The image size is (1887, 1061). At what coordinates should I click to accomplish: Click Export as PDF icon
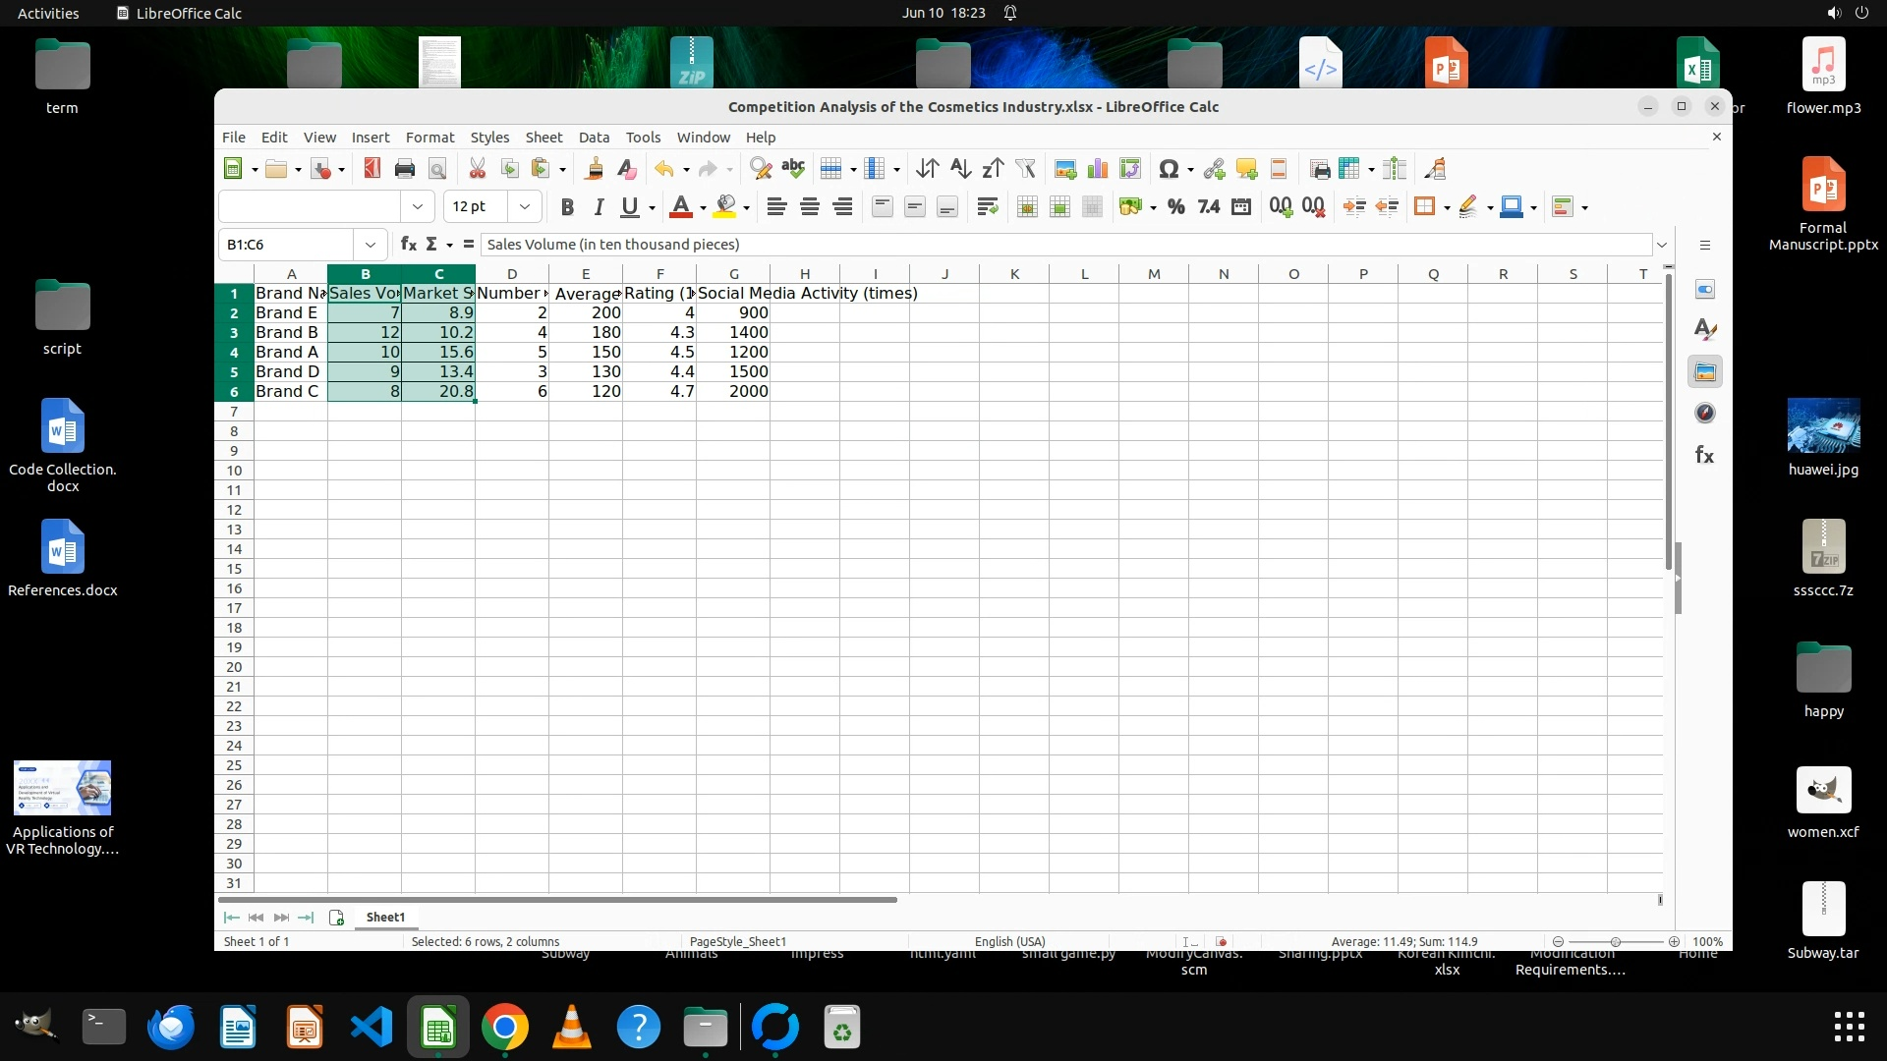point(372,169)
